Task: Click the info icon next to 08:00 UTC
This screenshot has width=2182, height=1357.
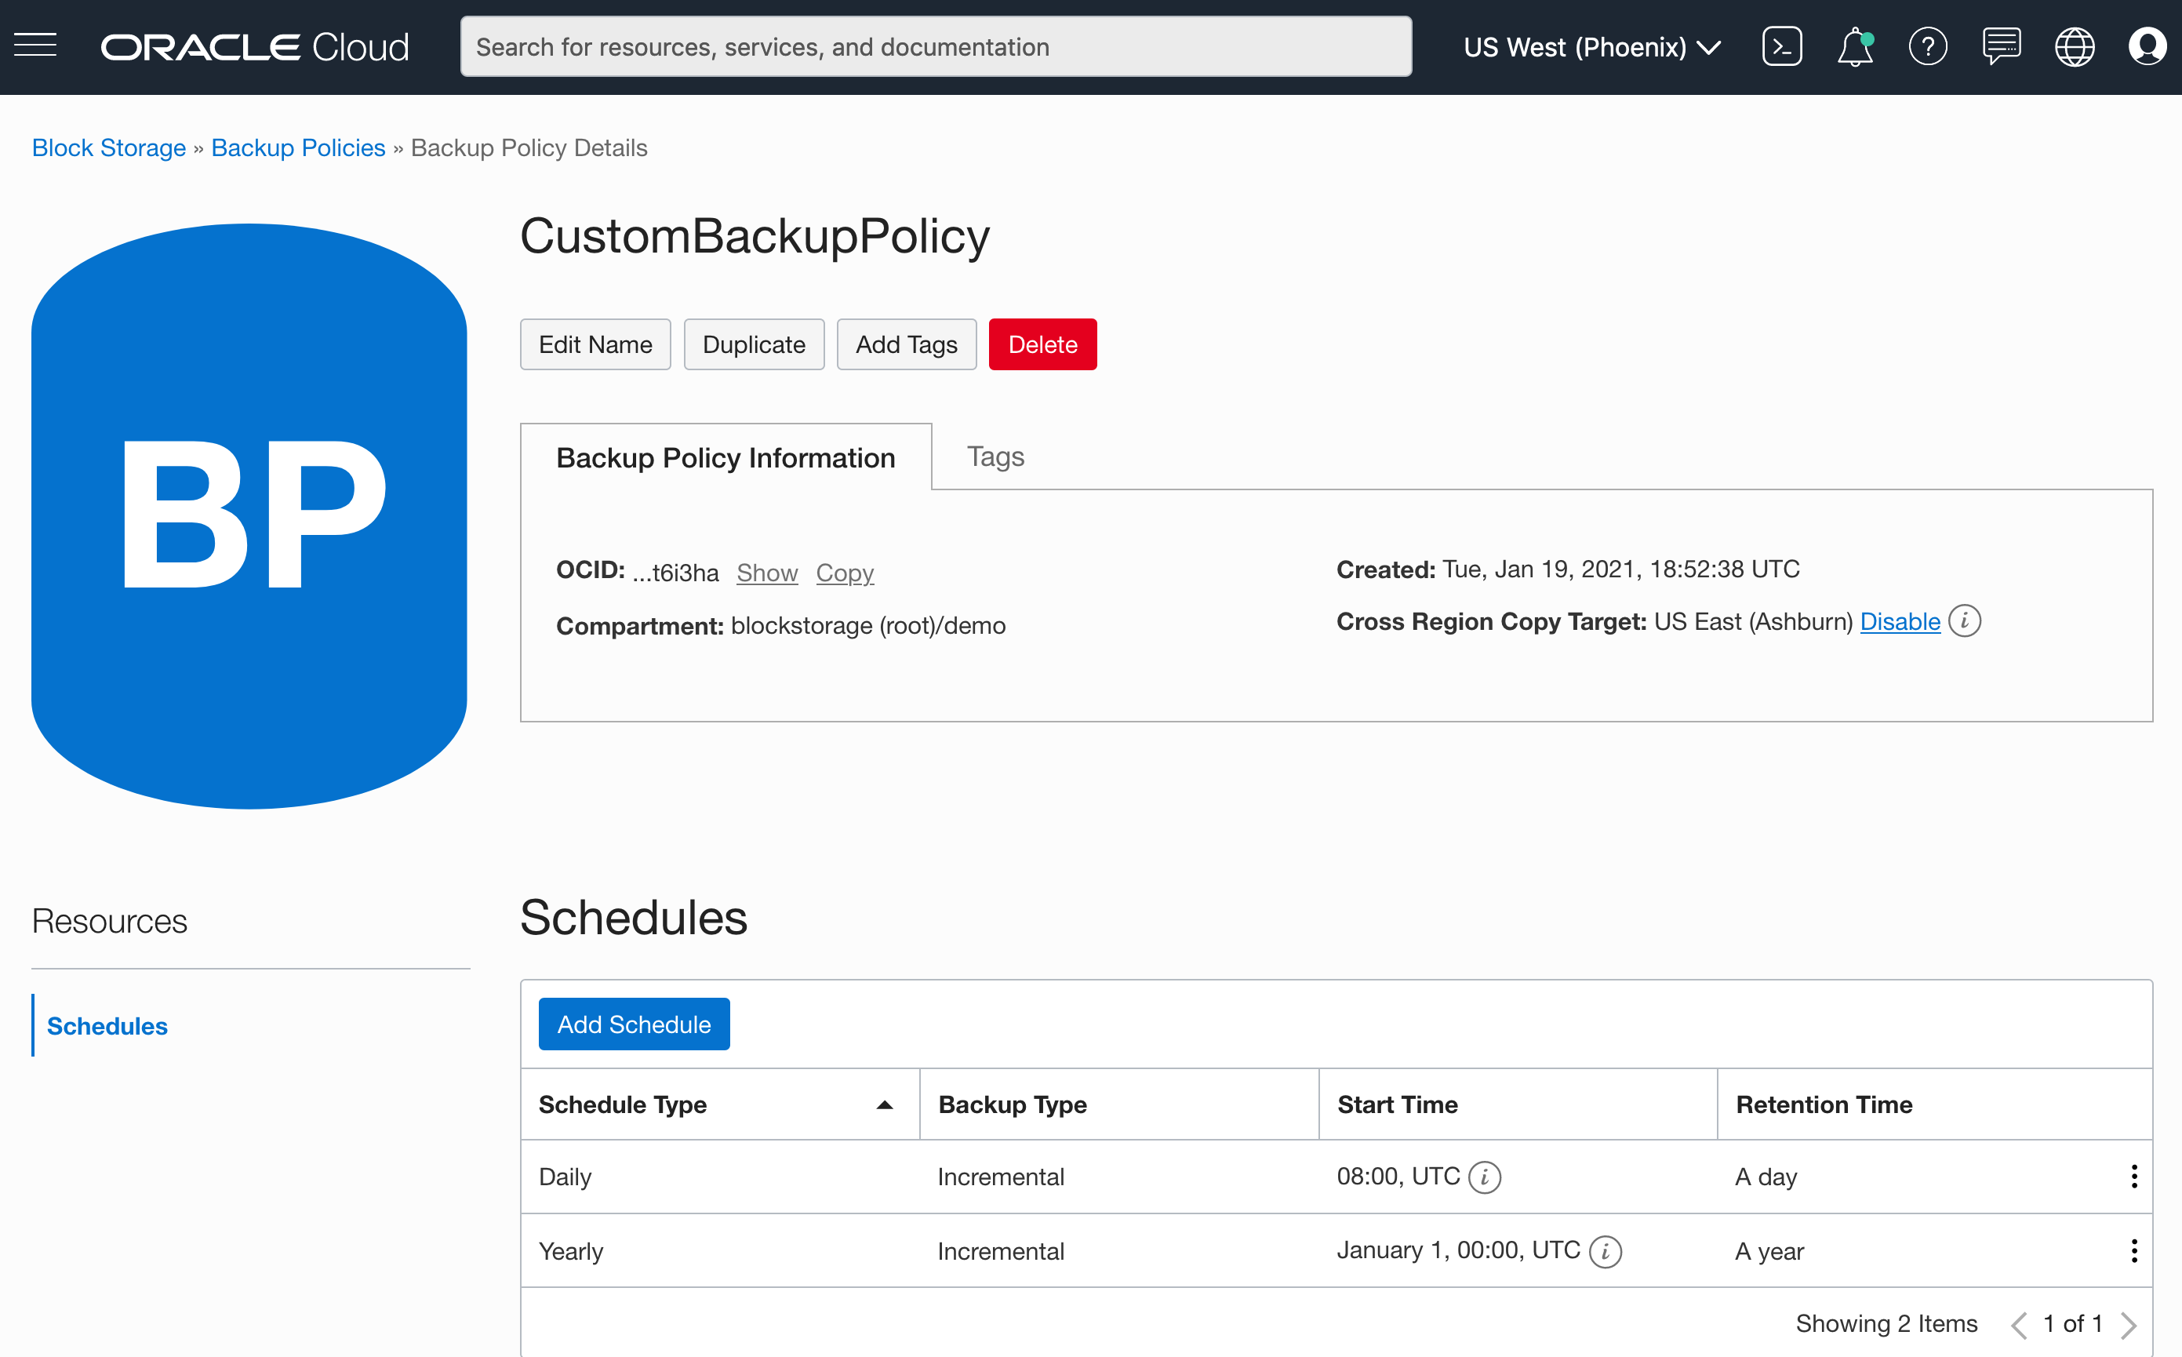Action: 1485,1177
